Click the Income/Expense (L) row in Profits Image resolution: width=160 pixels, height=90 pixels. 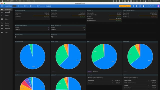[104, 15]
